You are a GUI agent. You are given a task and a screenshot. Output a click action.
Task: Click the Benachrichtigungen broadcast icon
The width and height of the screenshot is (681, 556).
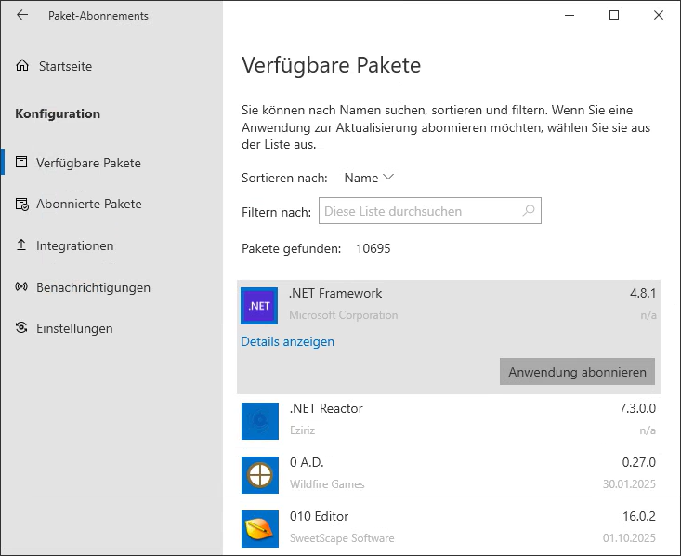click(22, 287)
